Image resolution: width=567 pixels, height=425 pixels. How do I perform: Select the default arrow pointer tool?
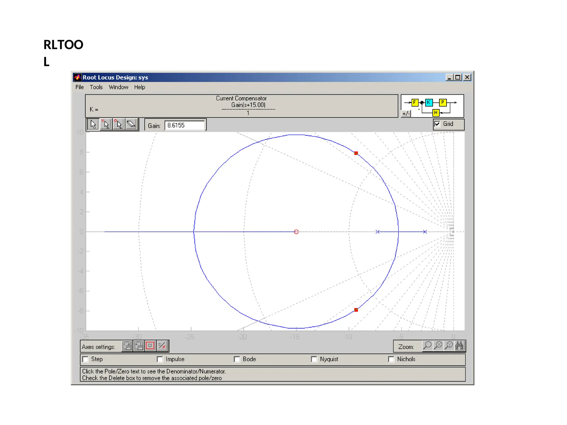click(x=93, y=124)
